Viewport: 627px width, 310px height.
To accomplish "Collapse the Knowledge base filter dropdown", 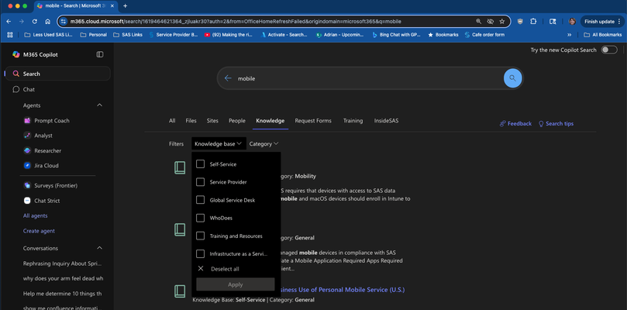I will (x=219, y=143).
